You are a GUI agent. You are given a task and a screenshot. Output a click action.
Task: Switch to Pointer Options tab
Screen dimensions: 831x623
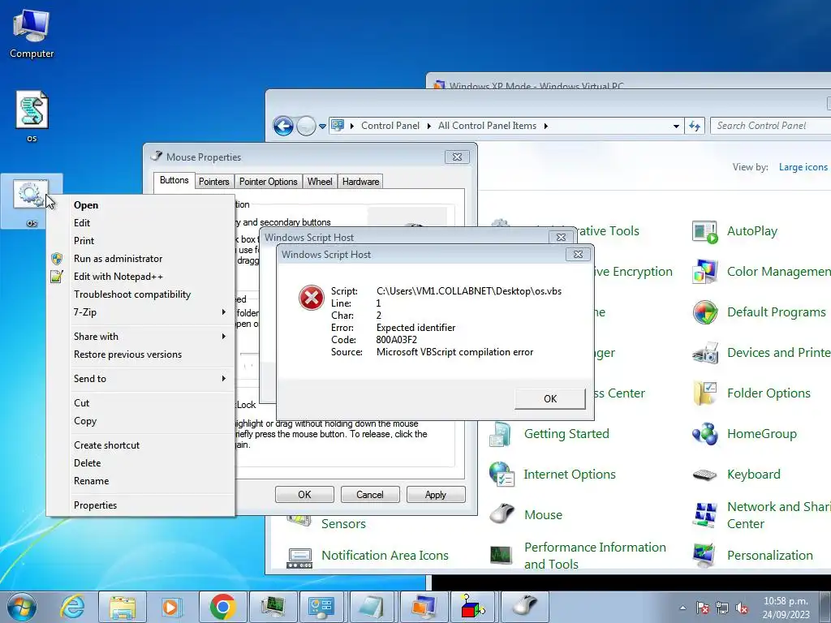click(x=268, y=182)
